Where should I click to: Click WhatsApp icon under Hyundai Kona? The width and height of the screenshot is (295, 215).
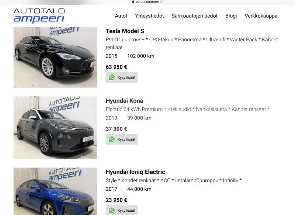coord(112,139)
